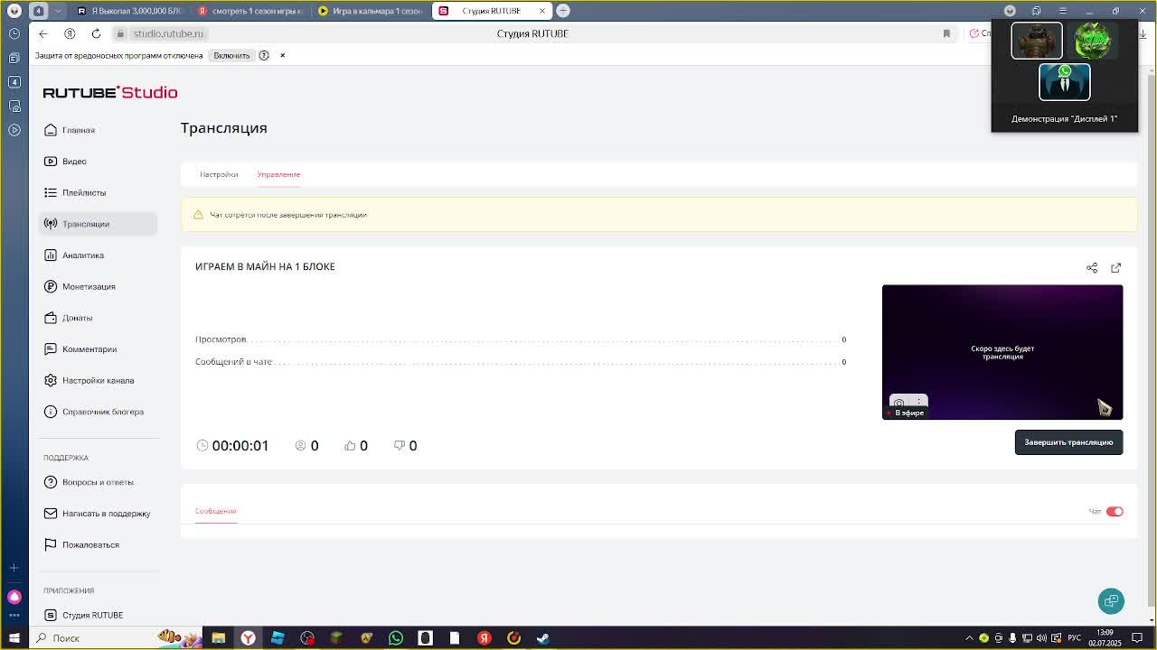
Task: Open browser history clock in side panel
Action: [14, 33]
